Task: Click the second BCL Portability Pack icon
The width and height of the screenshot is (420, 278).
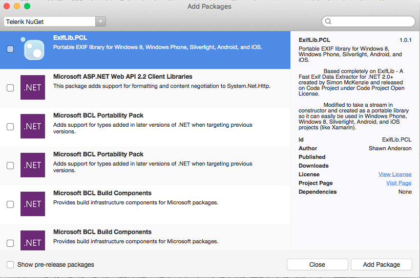Action: (x=33, y=165)
